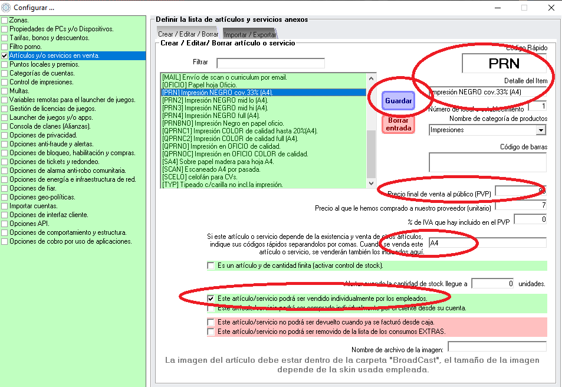Viewport: 562px width, 387px height.
Task: Uncheck 'podrá ser vendido individualmente por los empleados'
Action: tap(211, 299)
